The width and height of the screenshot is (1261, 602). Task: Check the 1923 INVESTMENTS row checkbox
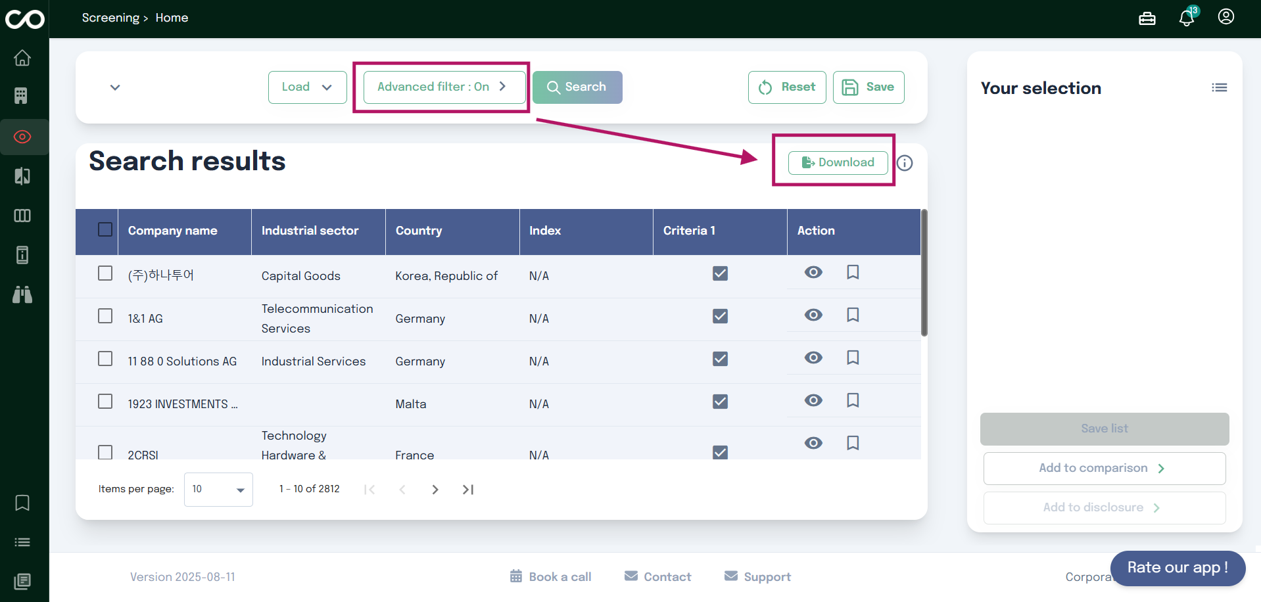pyautogui.click(x=105, y=402)
